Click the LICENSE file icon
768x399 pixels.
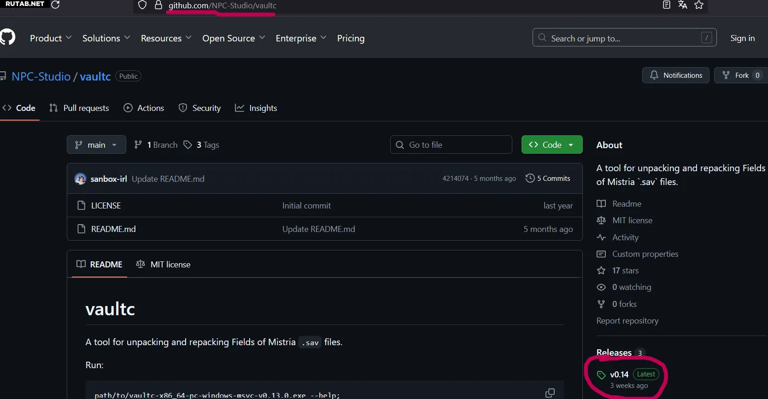[82, 205]
